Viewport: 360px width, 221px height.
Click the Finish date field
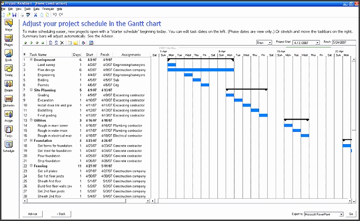point(344,42)
